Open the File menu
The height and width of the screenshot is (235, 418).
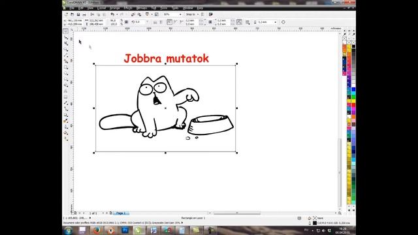point(72,8)
